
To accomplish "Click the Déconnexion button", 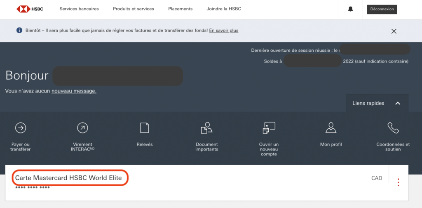I will [x=382, y=9].
